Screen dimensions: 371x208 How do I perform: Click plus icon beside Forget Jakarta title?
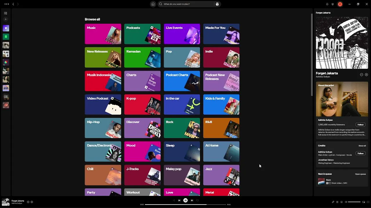click(x=366, y=75)
